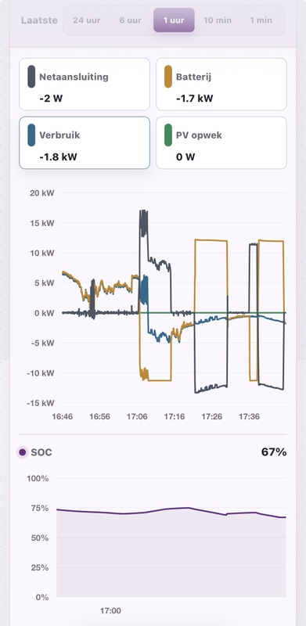Click the SOC legend label
Image resolution: width=306 pixels, height=626 pixels.
(41, 452)
